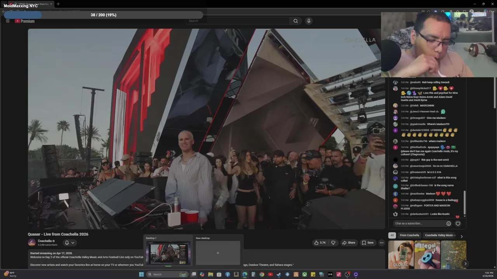Click the YouTube search field
The width and height of the screenshot is (497, 279).
click(x=238, y=21)
